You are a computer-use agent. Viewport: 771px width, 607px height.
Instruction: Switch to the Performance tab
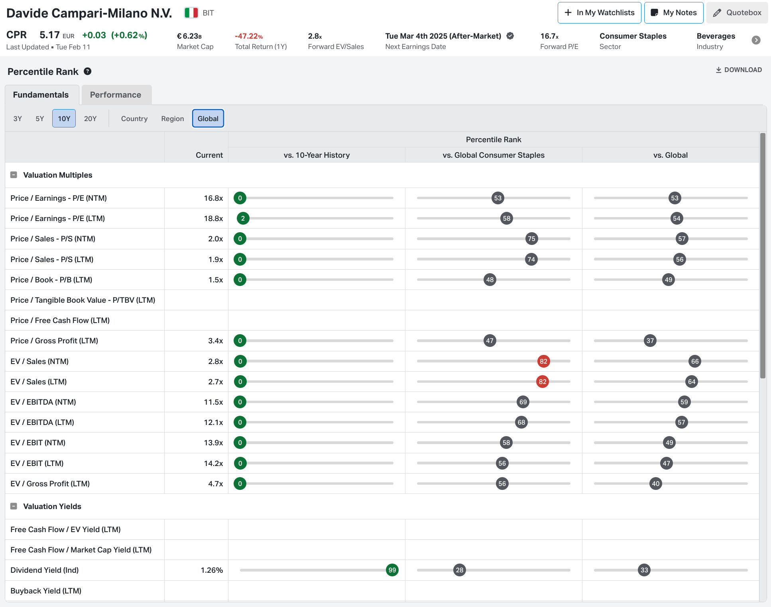[x=116, y=95]
